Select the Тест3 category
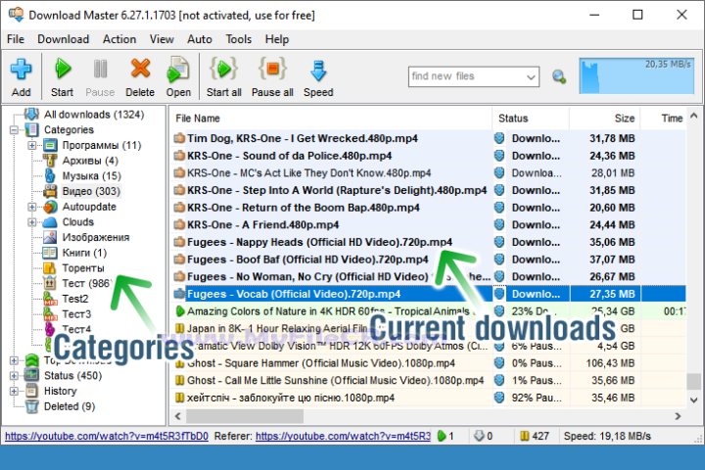705x470 pixels. 76,314
